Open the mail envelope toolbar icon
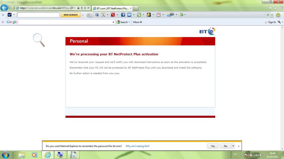The width and height of the screenshot is (284, 159). coord(129,15)
